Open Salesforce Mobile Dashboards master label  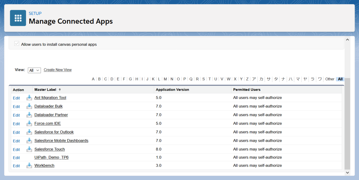(61, 141)
